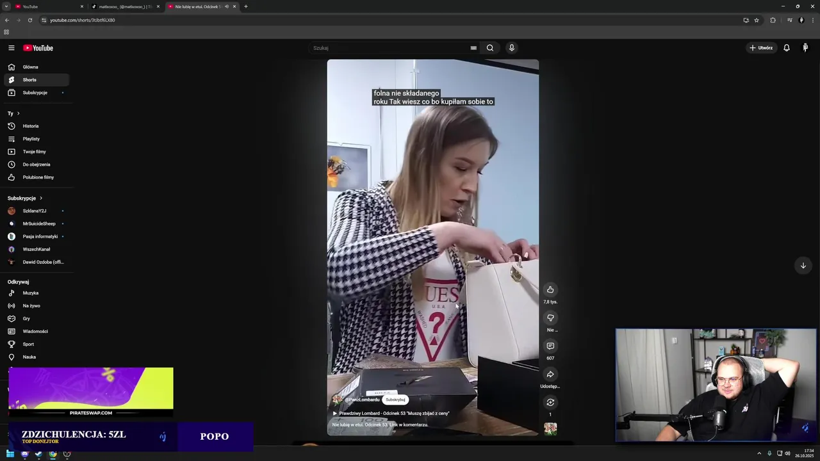The width and height of the screenshot is (820, 461).
Task: Open Twoje filmy in the sidebar
Action: [36, 152]
